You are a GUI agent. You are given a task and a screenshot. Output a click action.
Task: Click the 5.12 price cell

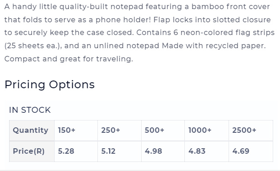click(x=119, y=151)
